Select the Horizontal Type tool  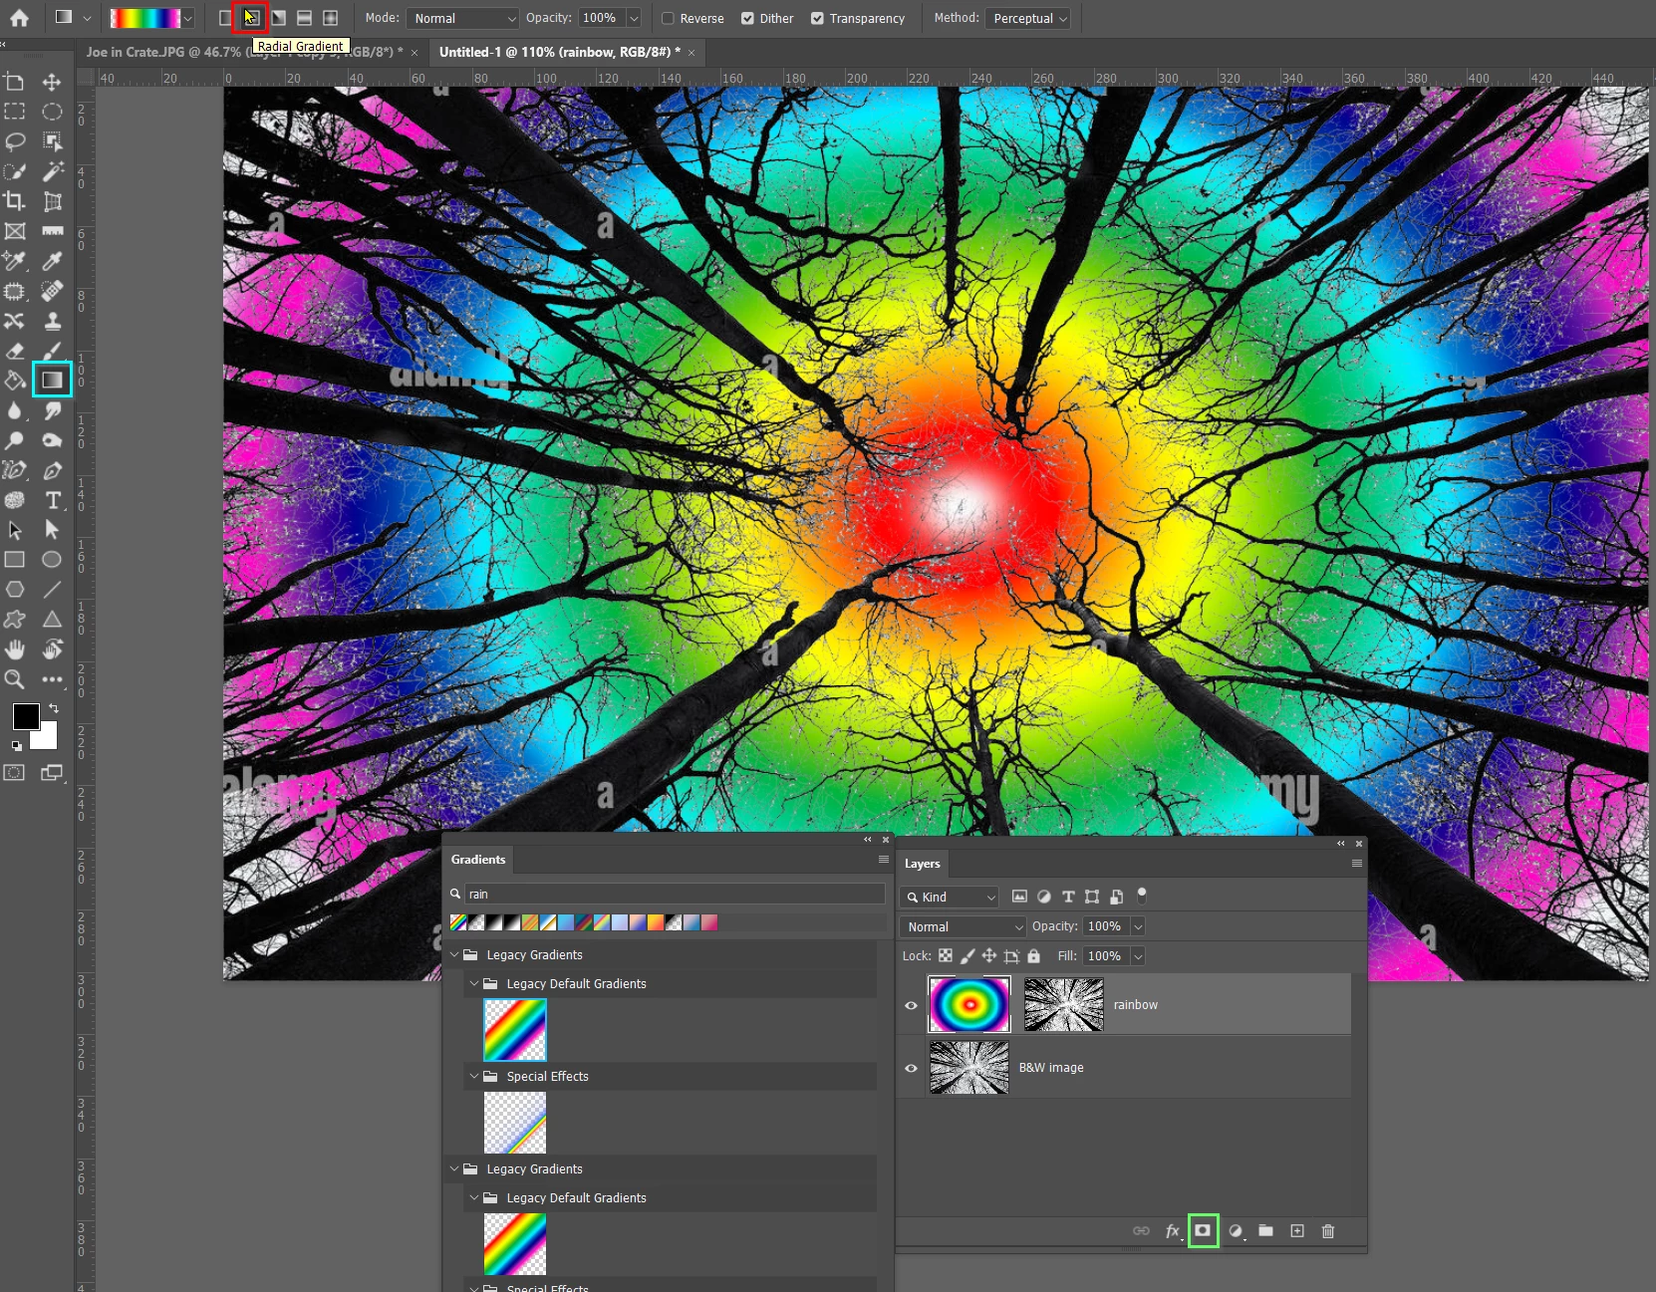[x=52, y=500]
